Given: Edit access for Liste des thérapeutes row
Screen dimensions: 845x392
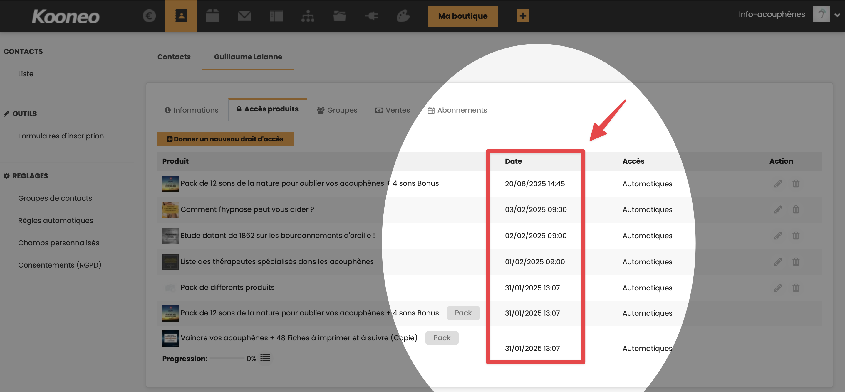Looking at the screenshot, I should pos(778,262).
